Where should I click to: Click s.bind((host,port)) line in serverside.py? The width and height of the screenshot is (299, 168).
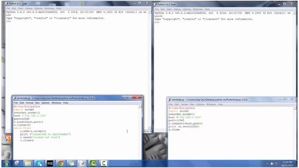pos(28,122)
